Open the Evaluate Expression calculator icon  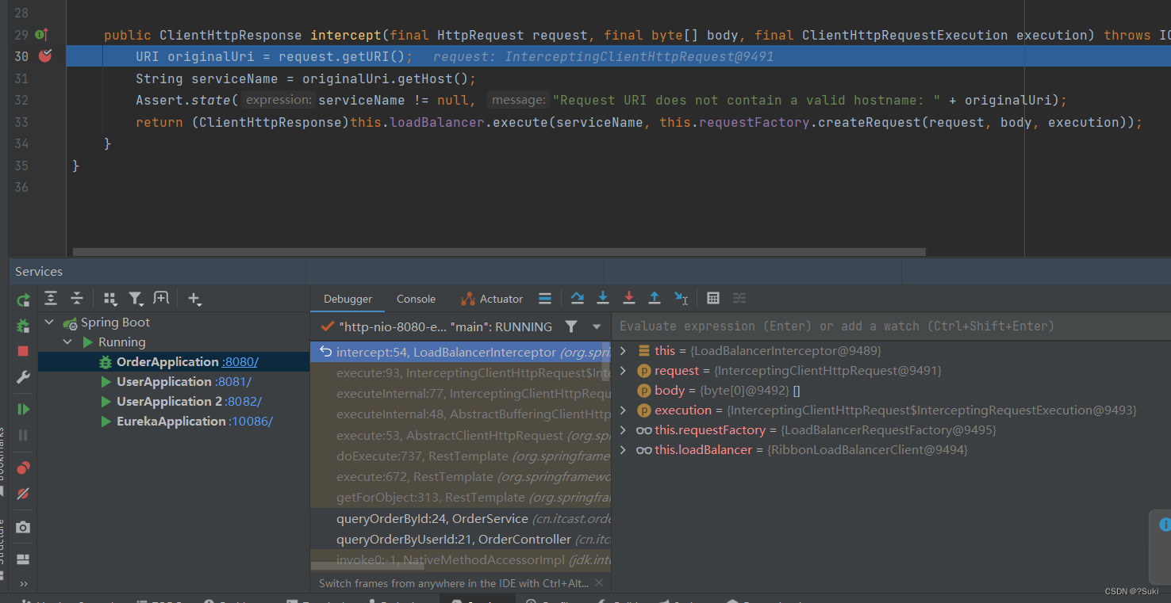tap(713, 298)
